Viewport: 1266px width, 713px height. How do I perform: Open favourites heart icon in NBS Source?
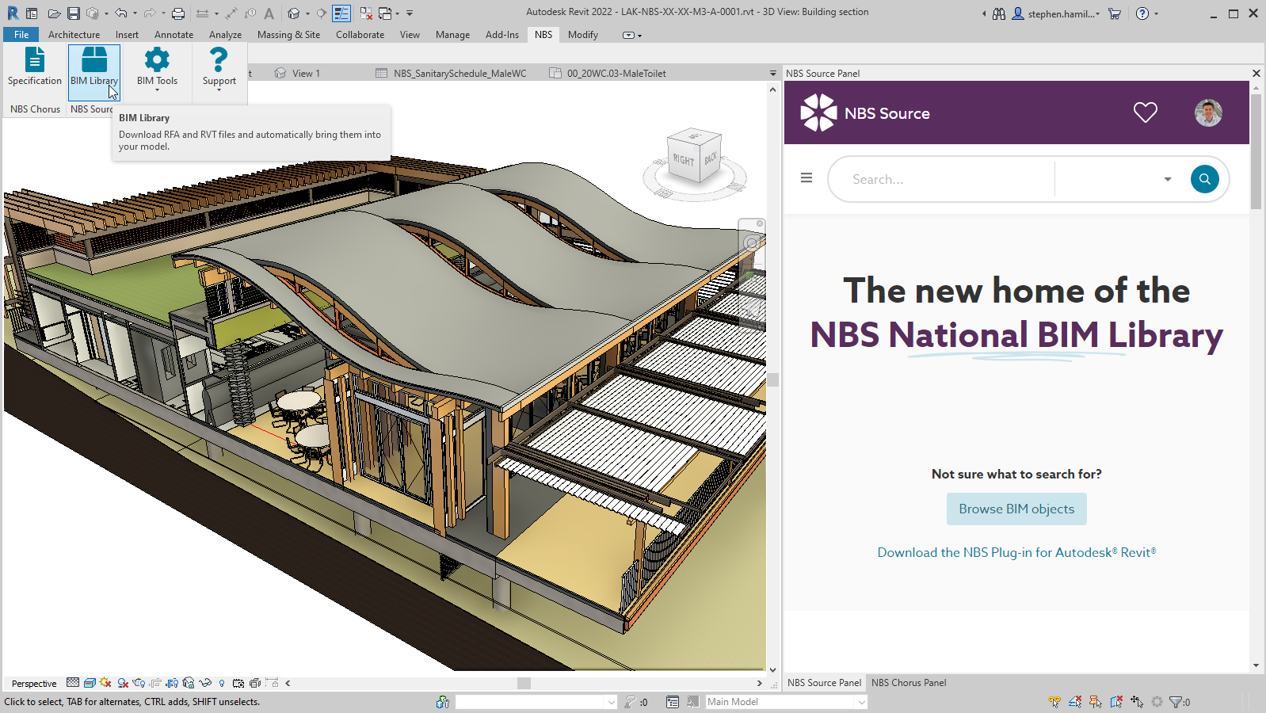point(1145,112)
